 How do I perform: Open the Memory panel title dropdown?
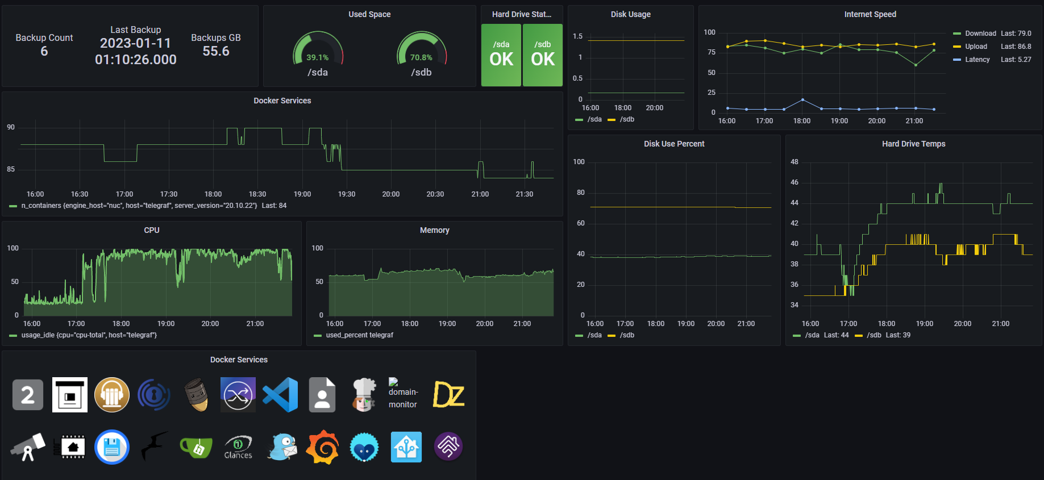coord(434,230)
